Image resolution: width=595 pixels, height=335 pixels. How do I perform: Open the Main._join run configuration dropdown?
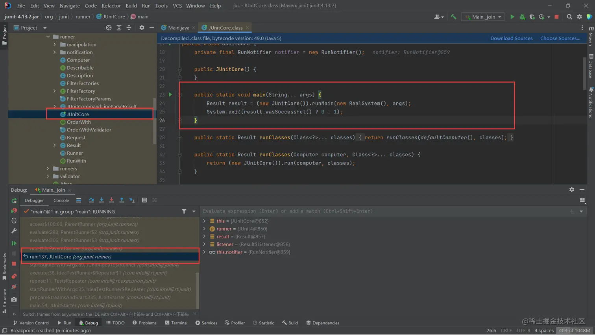pyautogui.click(x=483, y=17)
